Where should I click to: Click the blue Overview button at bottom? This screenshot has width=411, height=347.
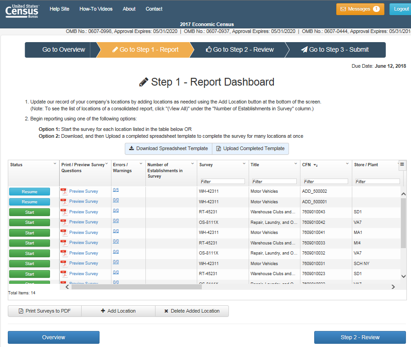pyautogui.click(x=54, y=337)
